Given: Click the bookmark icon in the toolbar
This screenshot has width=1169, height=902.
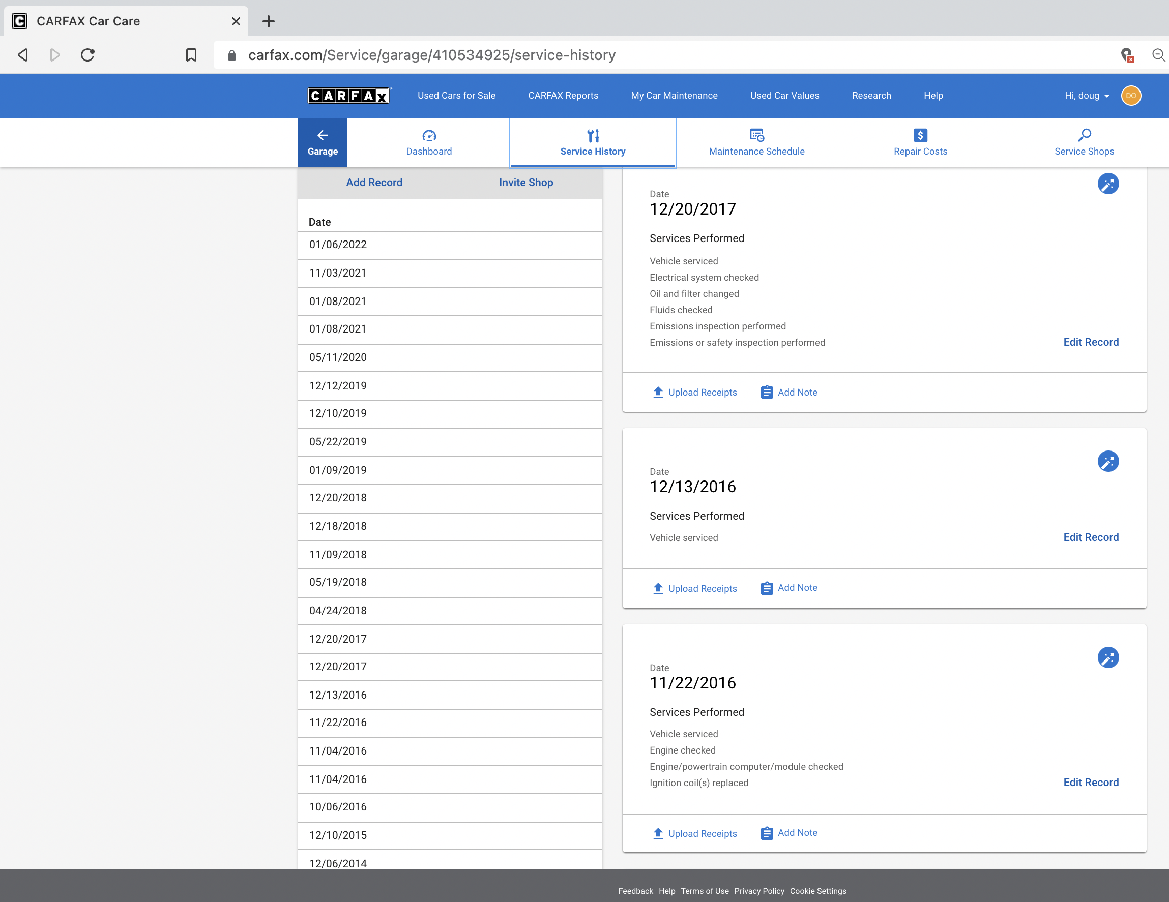Looking at the screenshot, I should click(191, 55).
